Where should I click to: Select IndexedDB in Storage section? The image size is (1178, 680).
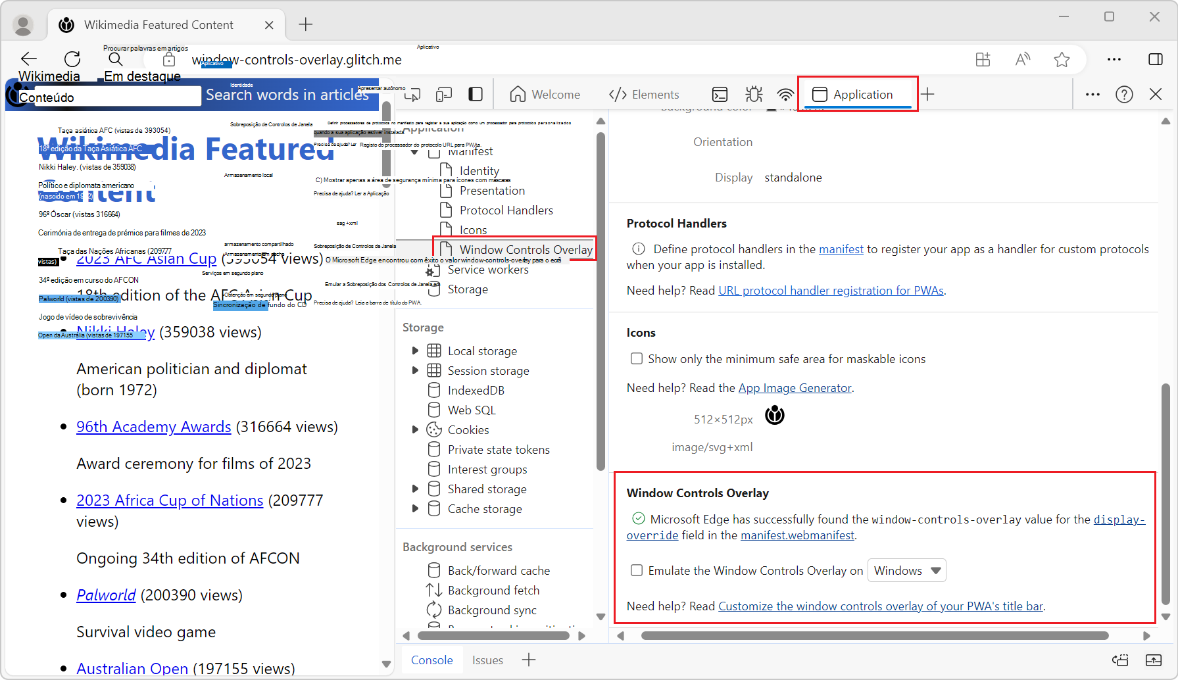coord(466,390)
